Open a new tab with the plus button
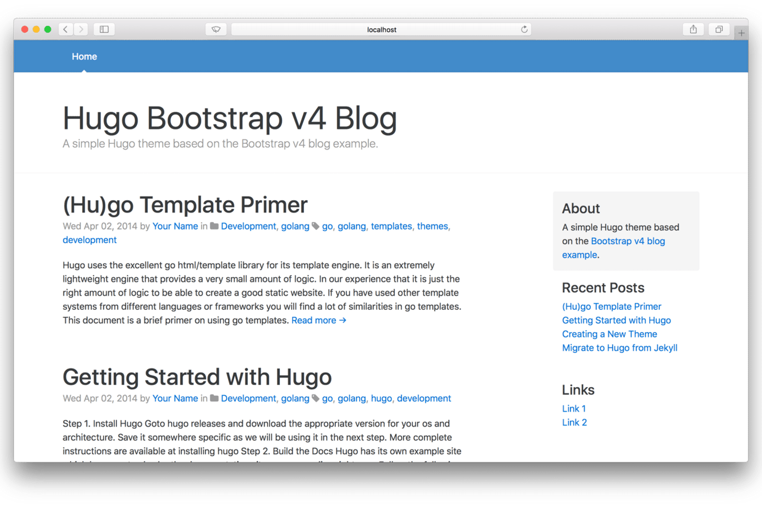The width and height of the screenshot is (762, 508). click(x=742, y=31)
